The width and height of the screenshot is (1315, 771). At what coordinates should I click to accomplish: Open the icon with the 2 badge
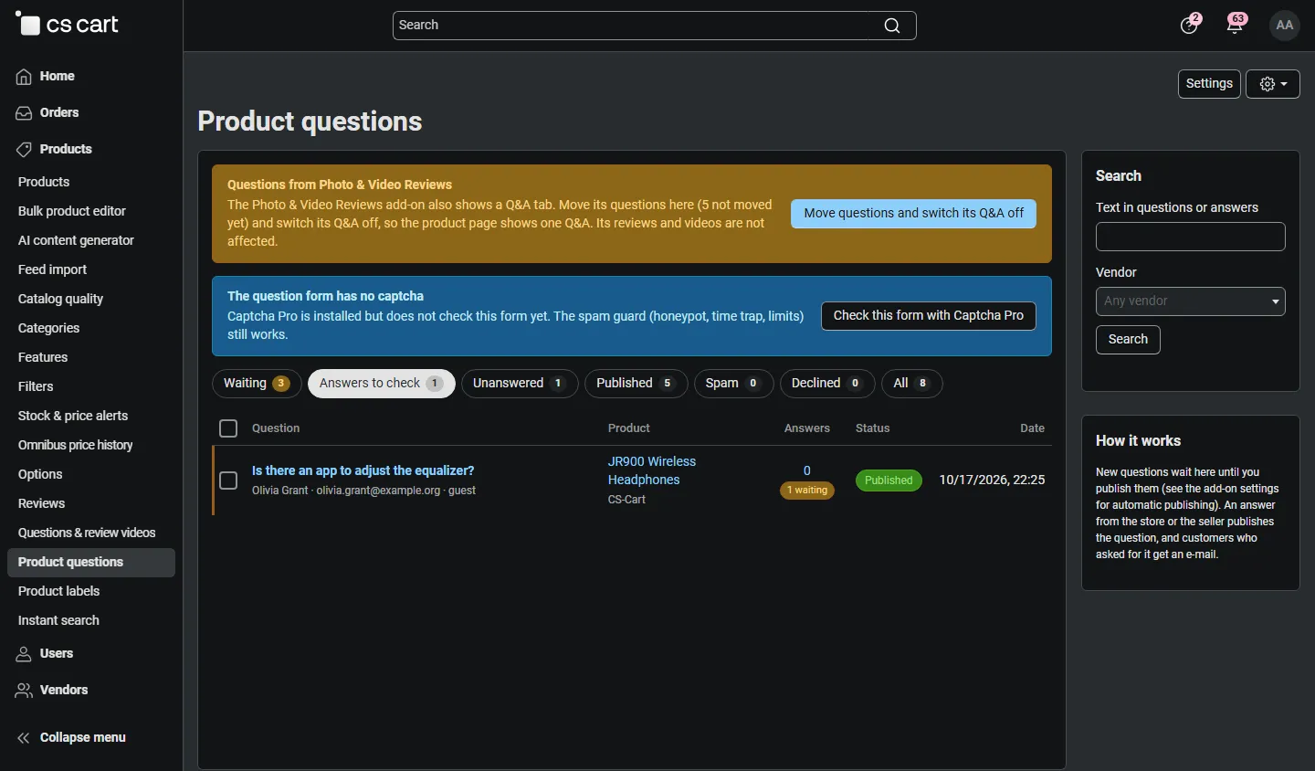[x=1189, y=25]
